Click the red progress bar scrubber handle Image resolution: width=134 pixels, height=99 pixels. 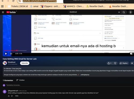coord(17,51)
